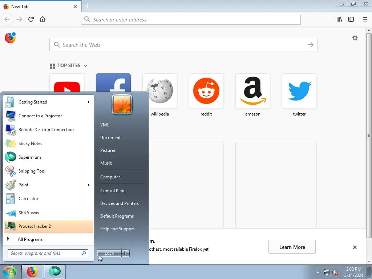Viewport: 372px width, 279px height.
Task: Launch Paint from Start menu
Action: pos(49,185)
